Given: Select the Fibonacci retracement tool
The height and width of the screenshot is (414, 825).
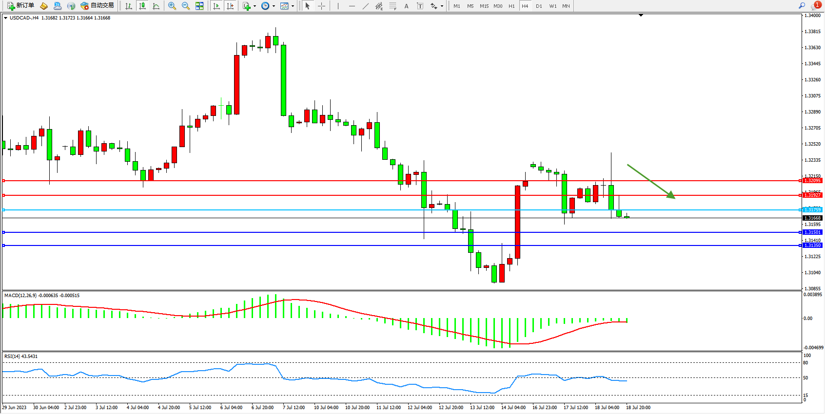Looking at the screenshot, I should (x=393, y=6).
